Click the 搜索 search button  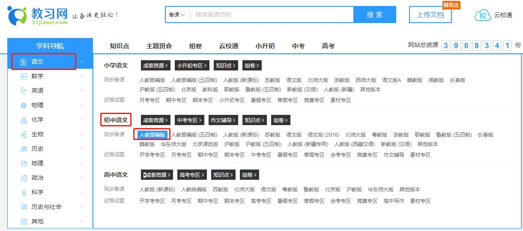click(x=375, y=15)
